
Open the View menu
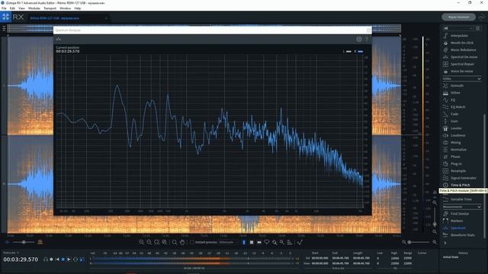point(22,8)
